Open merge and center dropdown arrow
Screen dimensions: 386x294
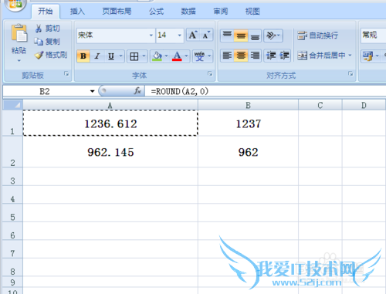click(350, 56)
